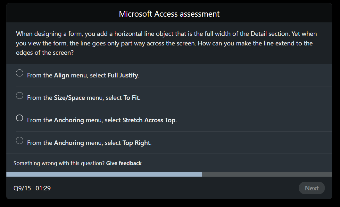The height and width of the screenshot is (207, 340).
Task: Click the timer showing 01:29
Action: click(43, 188)
